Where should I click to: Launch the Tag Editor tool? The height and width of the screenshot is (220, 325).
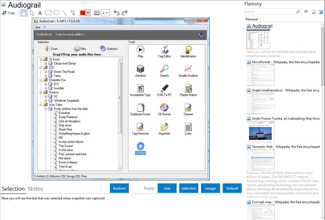164,52
